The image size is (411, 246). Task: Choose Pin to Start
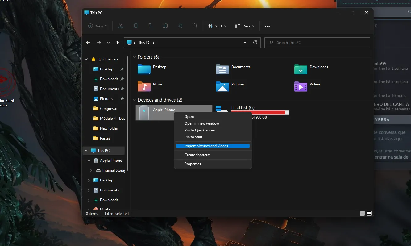click(x=213, y=137)
